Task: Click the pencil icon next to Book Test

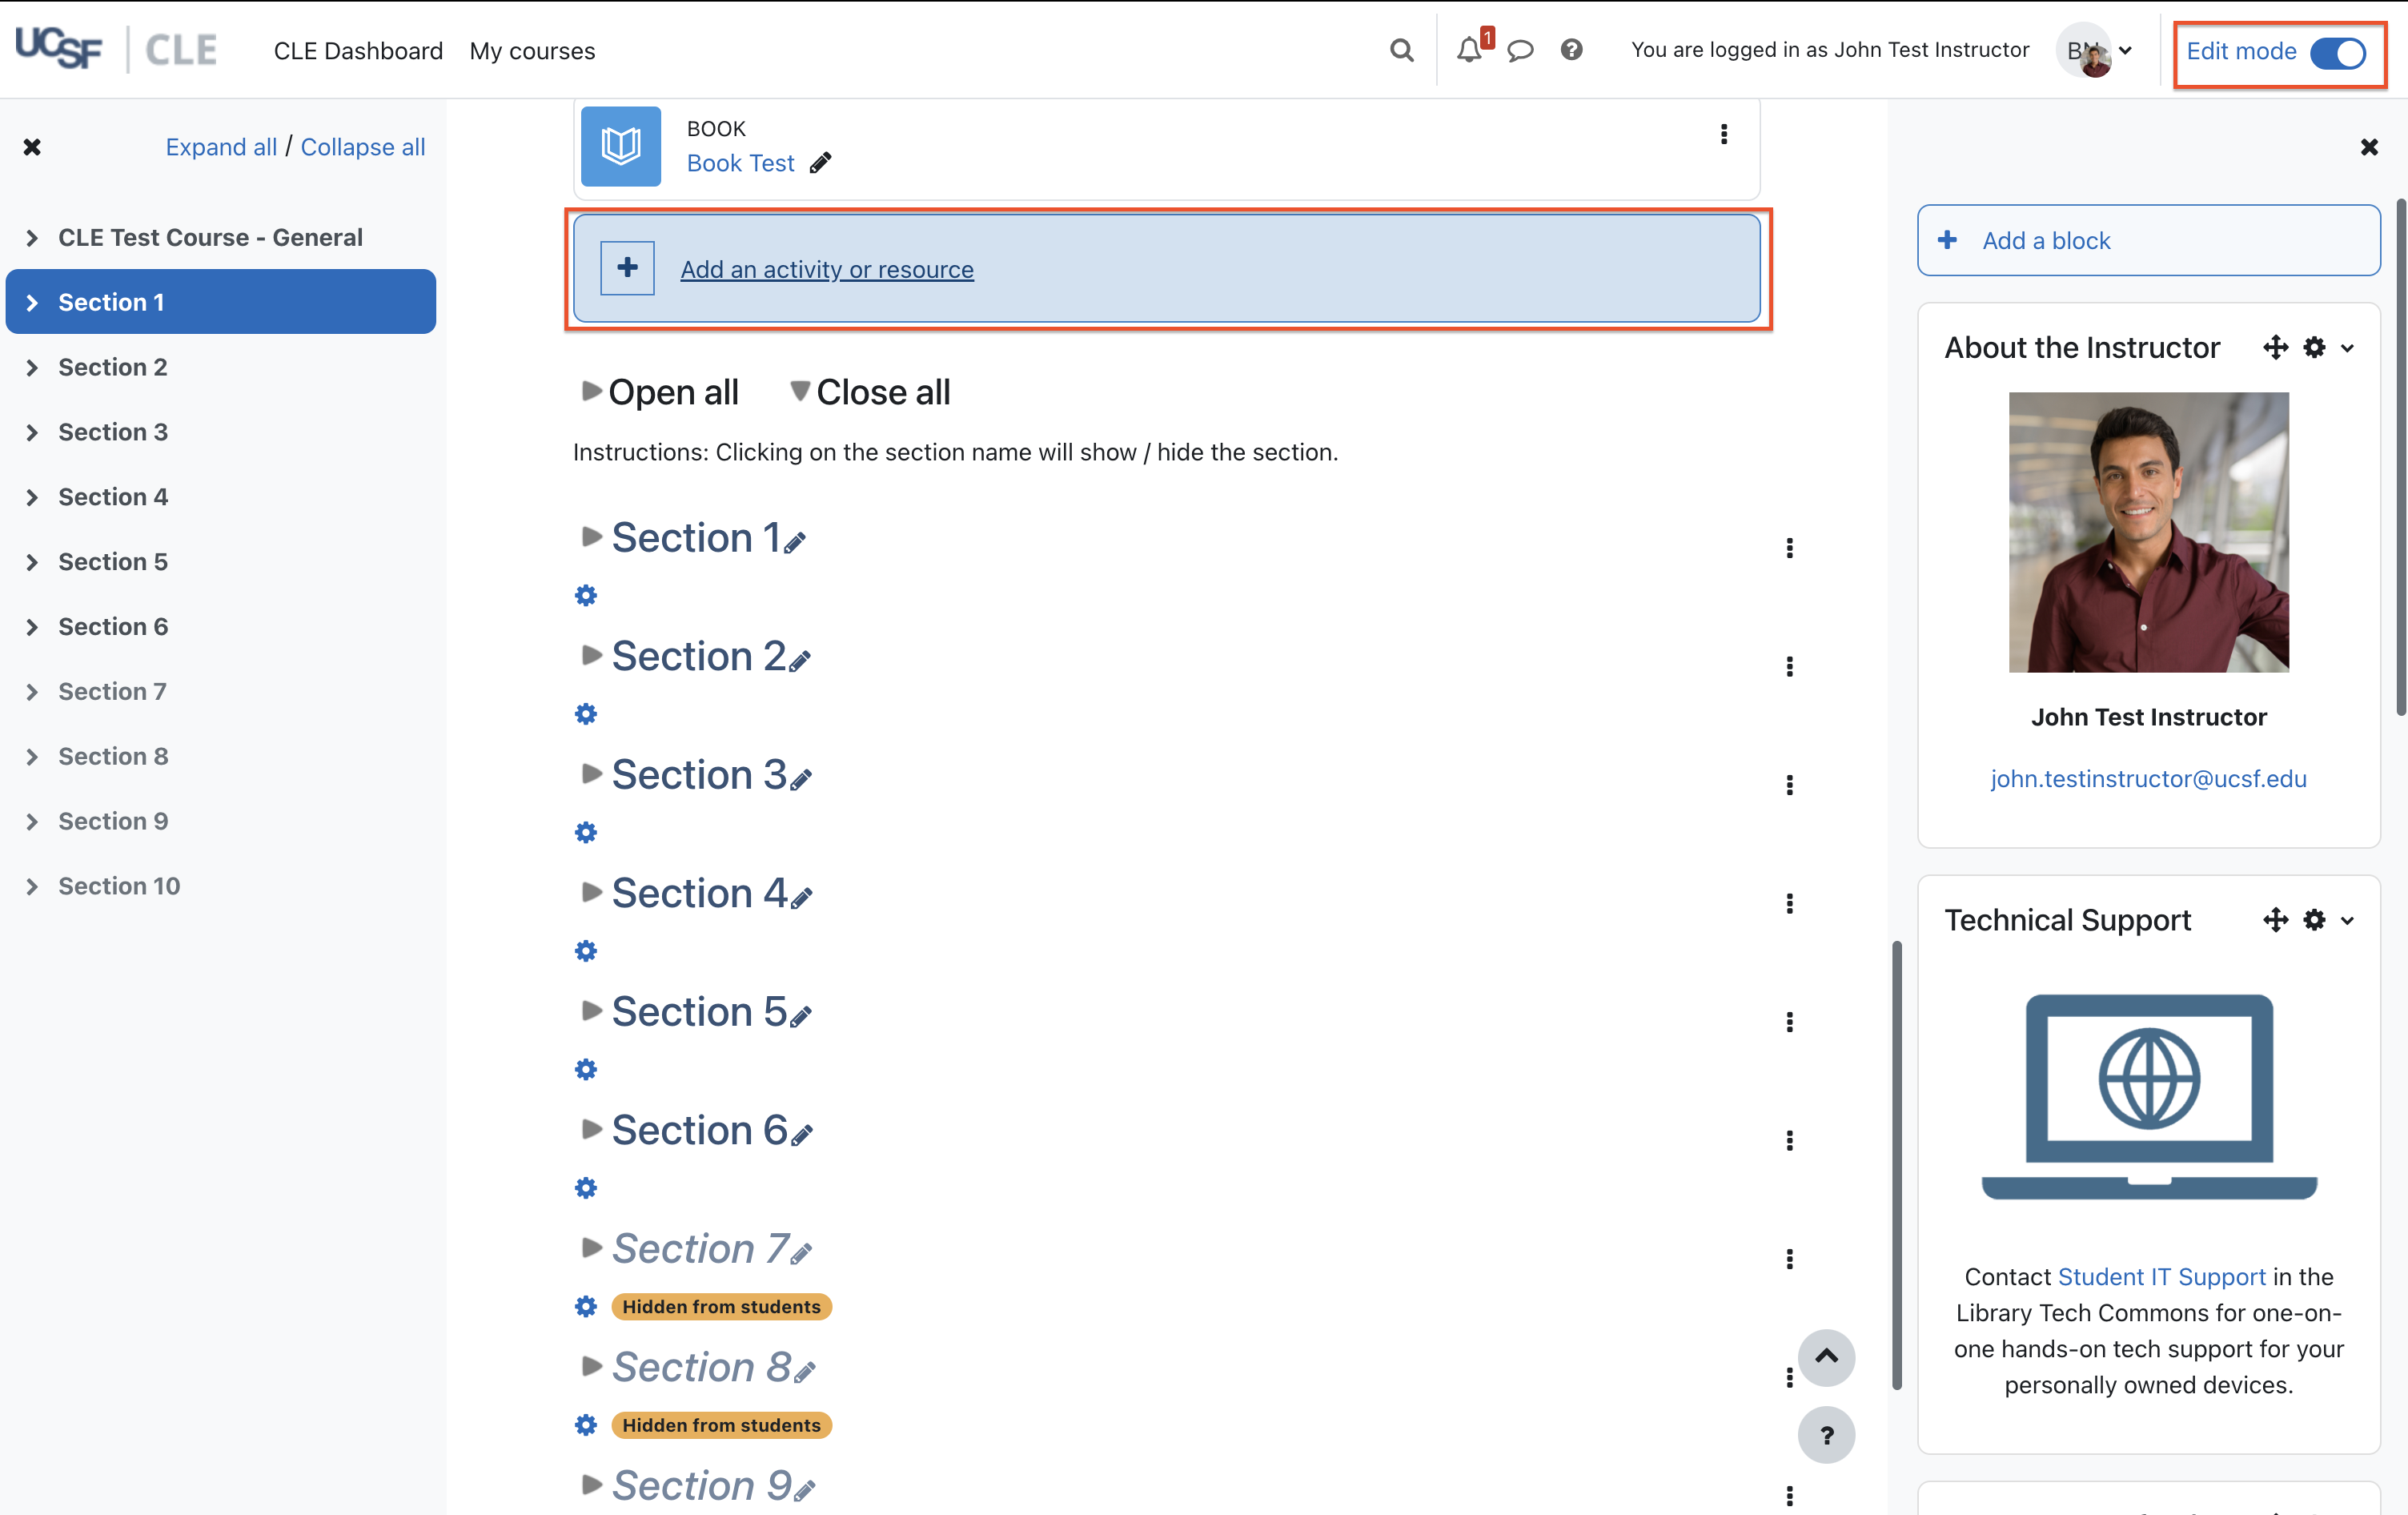Action: coord(821,163)
